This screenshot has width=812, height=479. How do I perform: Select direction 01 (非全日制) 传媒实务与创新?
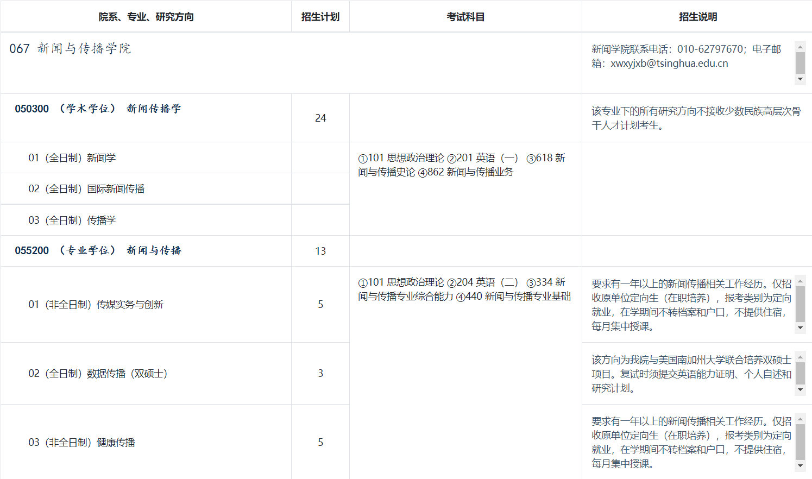point(96,304)
